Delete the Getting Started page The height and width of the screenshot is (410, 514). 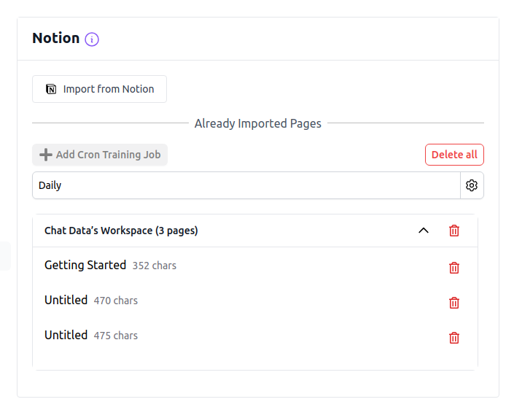click(454, 268)
